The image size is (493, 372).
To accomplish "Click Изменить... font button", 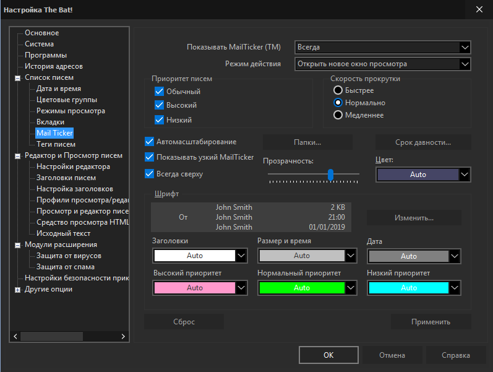I will click(414, 218).
